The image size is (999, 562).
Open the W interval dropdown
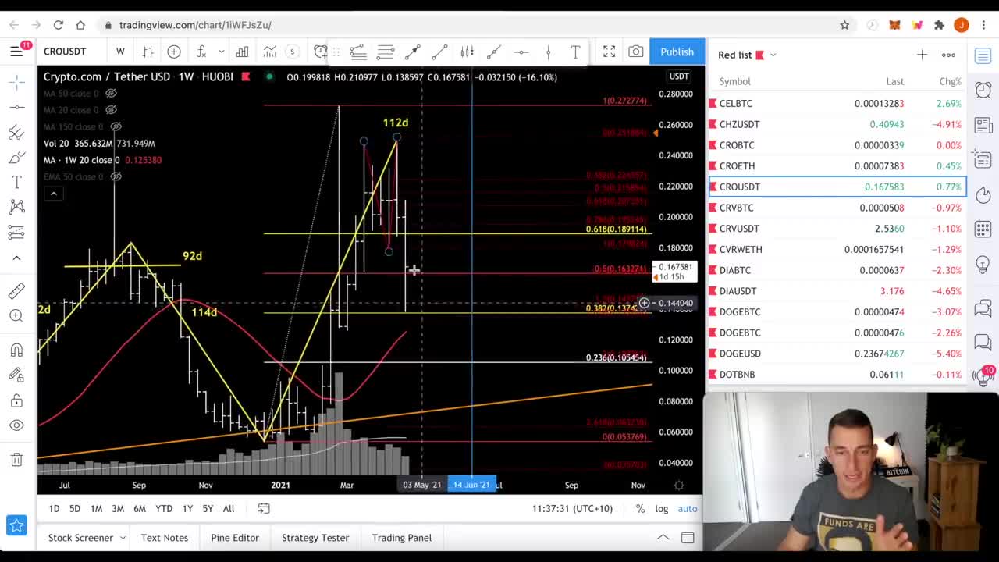[120, 52]
